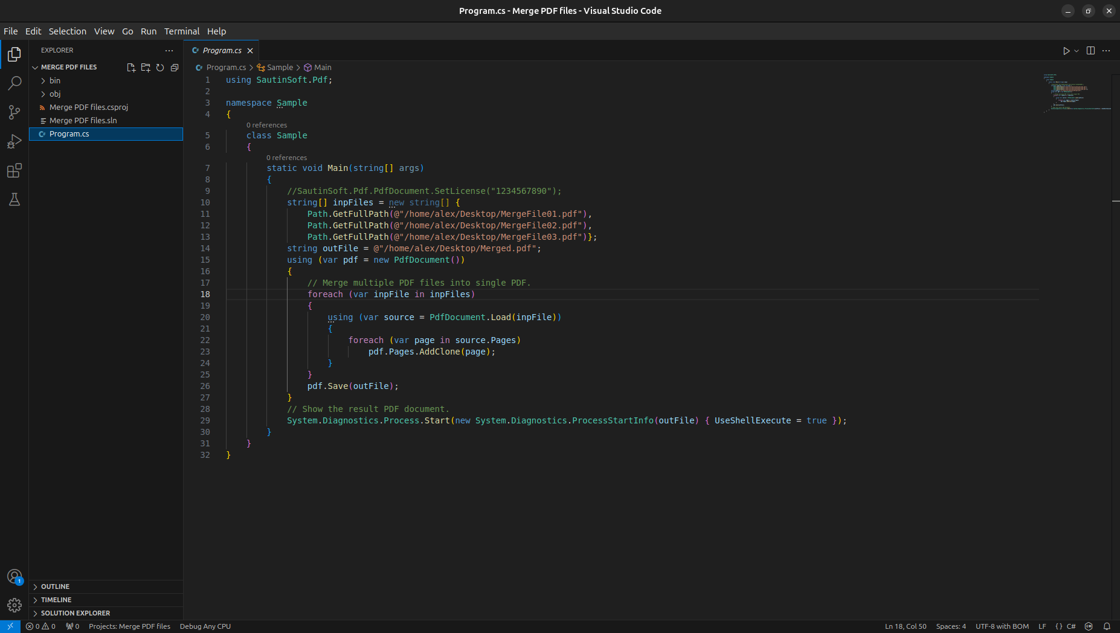1120x633 pixels.
Task: Click line number 18 in gutter
Action: (205, 295)
